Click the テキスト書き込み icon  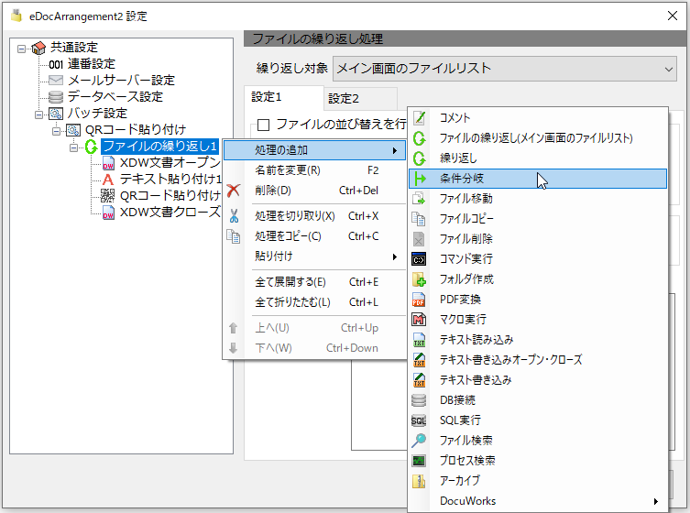click(x=419, y=379)
